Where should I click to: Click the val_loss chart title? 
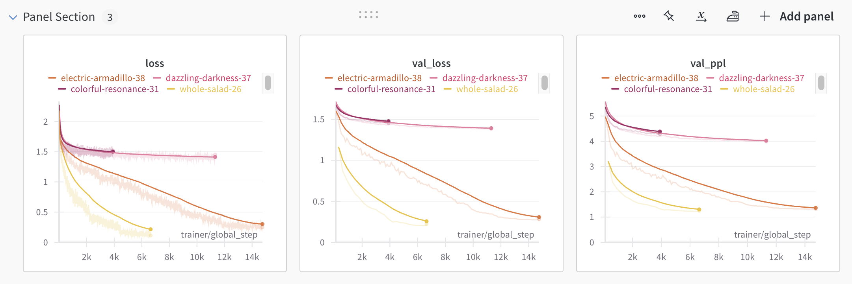click(431, 63)
